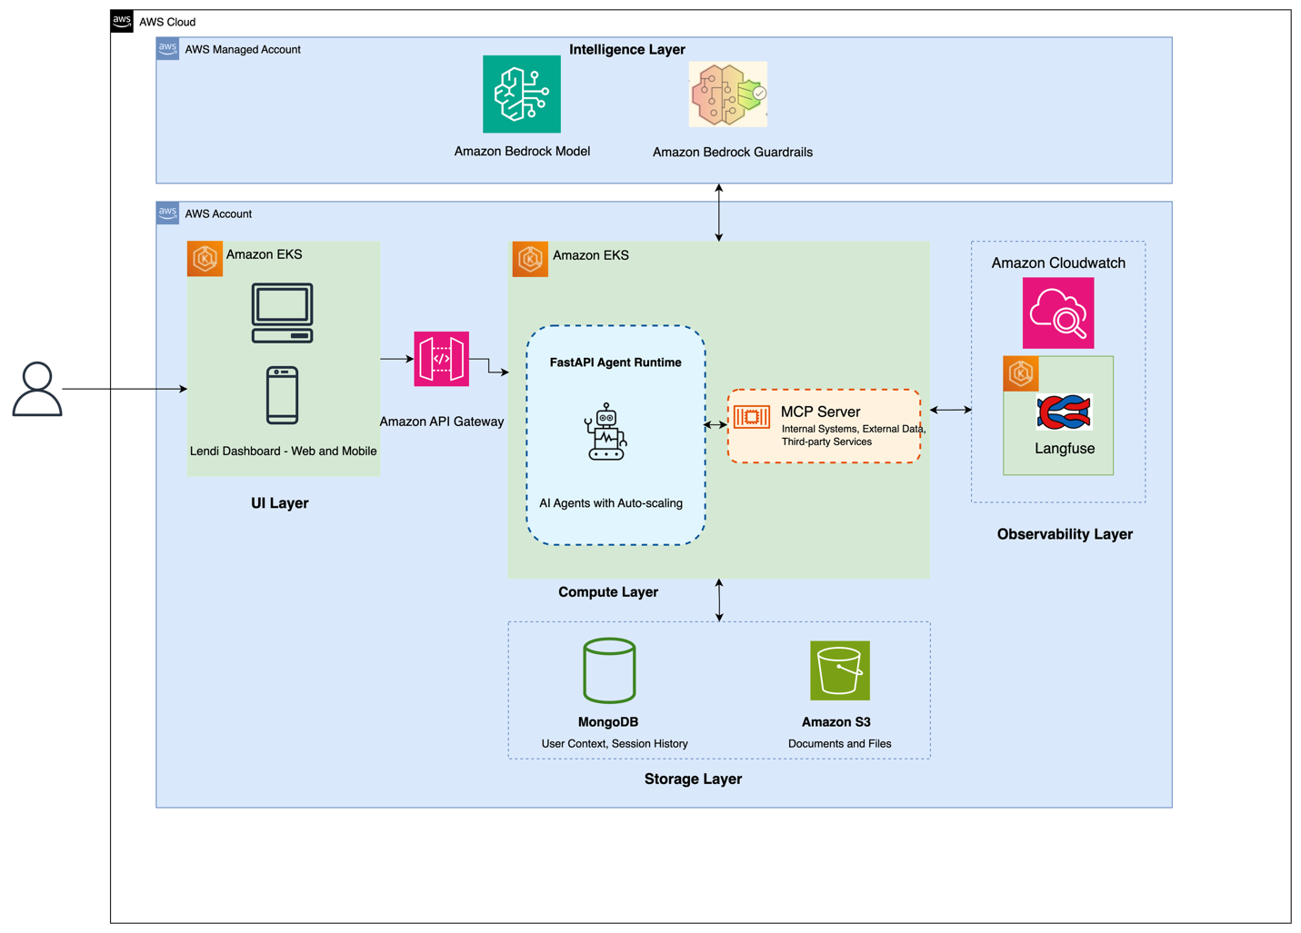Select the Amazon EKS icon in UI Layer
Screen dimensions: 1301x933
tap(205, 258)
